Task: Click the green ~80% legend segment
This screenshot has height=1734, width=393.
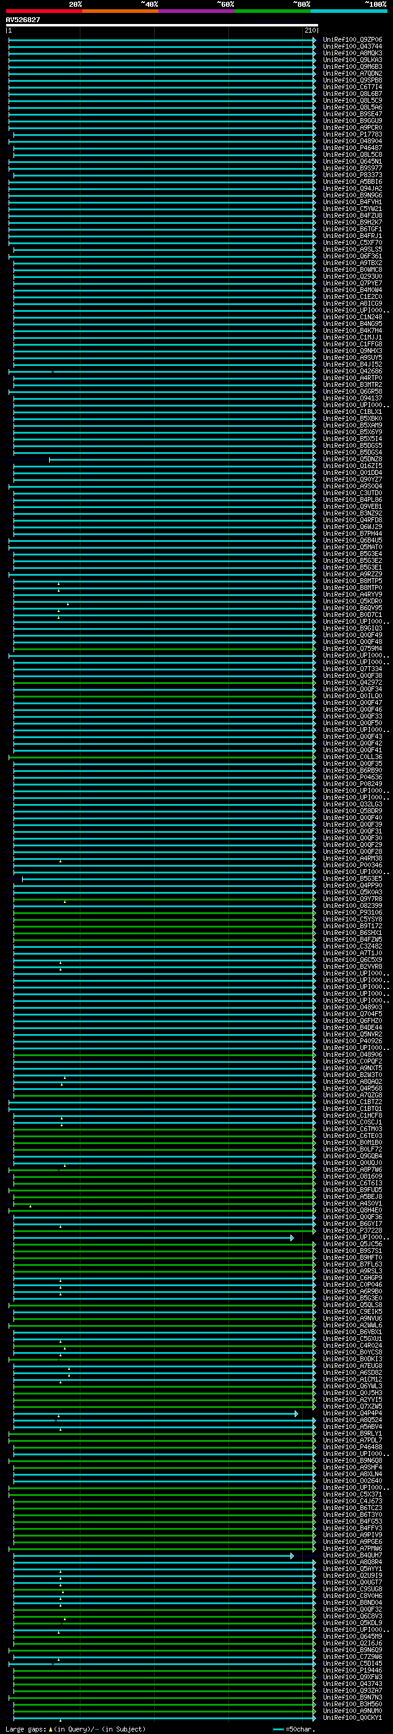Action: pos(273,11)
